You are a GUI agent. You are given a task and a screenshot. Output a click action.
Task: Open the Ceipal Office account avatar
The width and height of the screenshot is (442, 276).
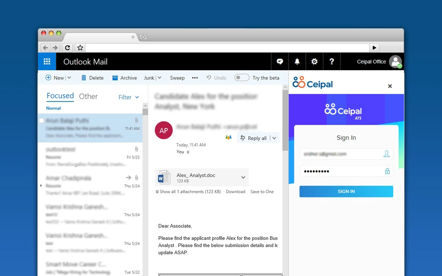395,62
